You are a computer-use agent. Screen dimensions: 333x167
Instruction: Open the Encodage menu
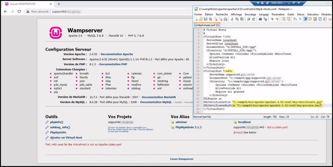(x=251, y=14)
